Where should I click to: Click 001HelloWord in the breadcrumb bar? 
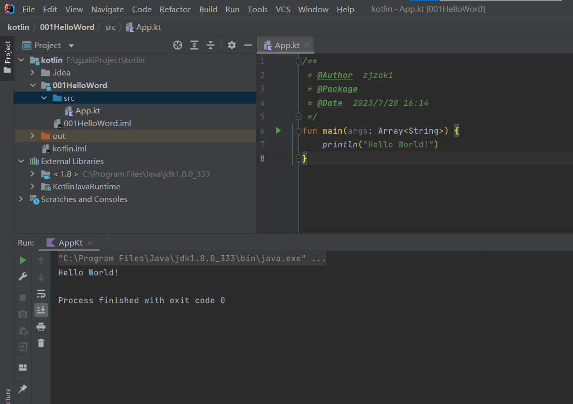[x=67, y=27]
